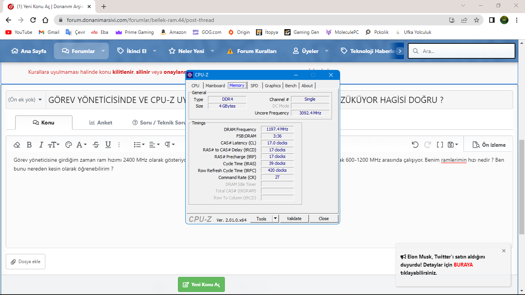Open the Tools dropdown arrow in CPU-Z
Screen dimensions: 525x295
275,219
